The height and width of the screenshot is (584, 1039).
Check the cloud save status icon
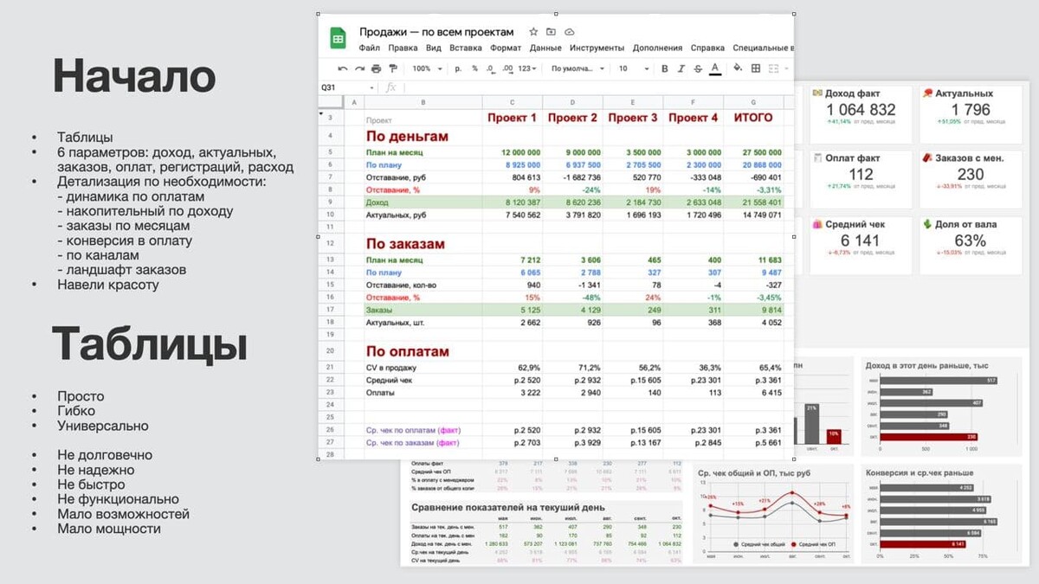[570, 32]
